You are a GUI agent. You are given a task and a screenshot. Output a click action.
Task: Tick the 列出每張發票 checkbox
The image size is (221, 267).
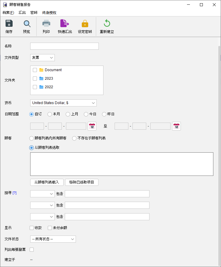(x=32, y=250)
